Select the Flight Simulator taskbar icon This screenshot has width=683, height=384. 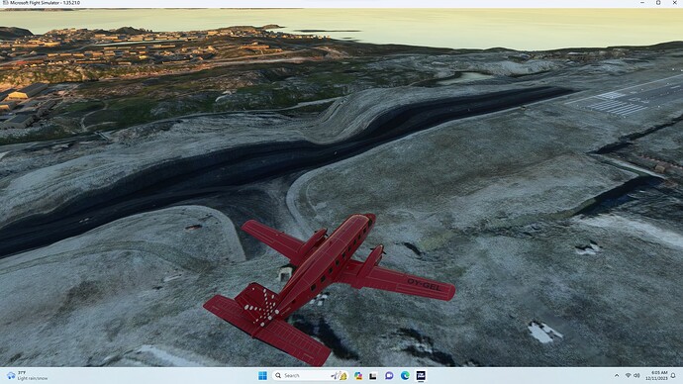(x=421, y=376)
